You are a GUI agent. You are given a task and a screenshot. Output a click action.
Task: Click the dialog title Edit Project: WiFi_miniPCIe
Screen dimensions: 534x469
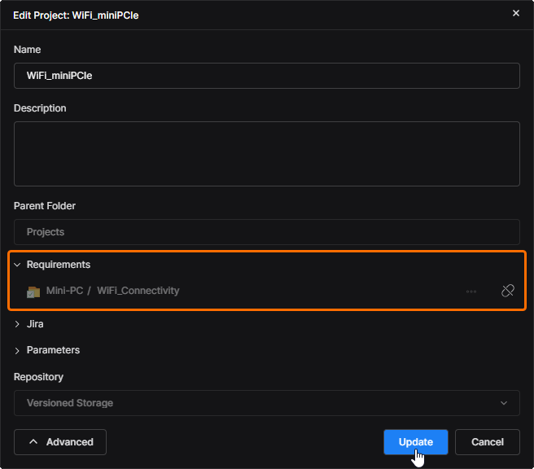point(76,15)
